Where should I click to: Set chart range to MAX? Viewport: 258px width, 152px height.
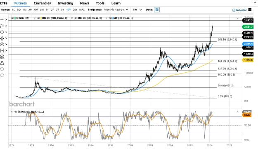pos(82,10)
